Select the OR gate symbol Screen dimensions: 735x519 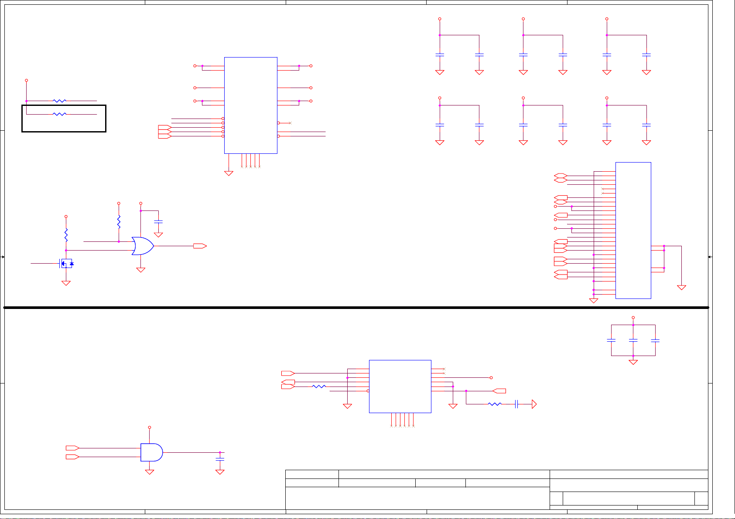click(x=143, y=246)
